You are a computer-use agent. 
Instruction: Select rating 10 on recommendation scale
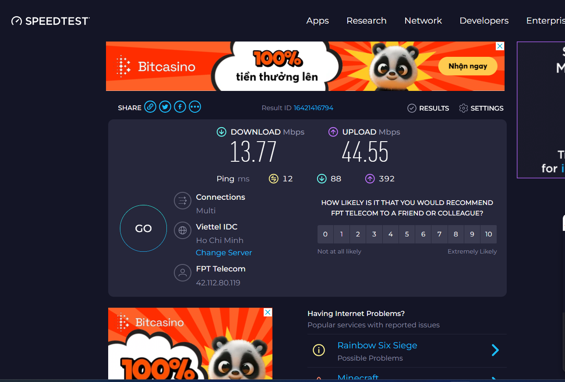coord(488,234)
